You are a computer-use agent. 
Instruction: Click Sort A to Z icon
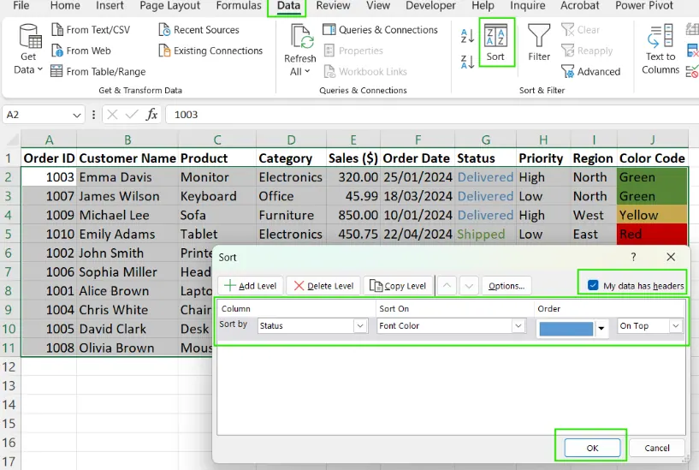coord(467,36)
